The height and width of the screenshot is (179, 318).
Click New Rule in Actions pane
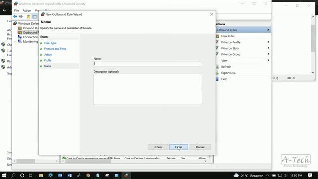[x=228, y=36]
